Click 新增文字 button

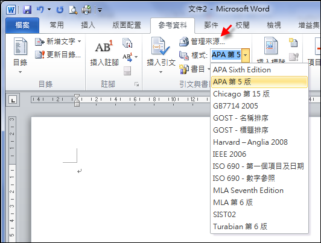(58, 42)
